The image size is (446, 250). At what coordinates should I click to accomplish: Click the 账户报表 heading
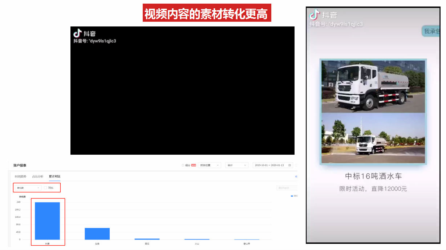[x=20, y=165]
